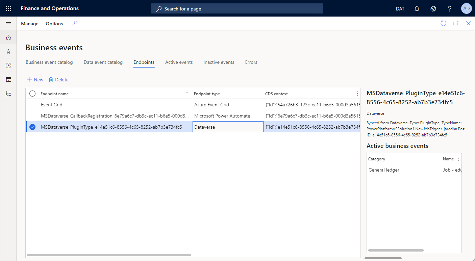The image size is (475, 261).
Task: Click the Search for a page field
Action: point(237,9)
